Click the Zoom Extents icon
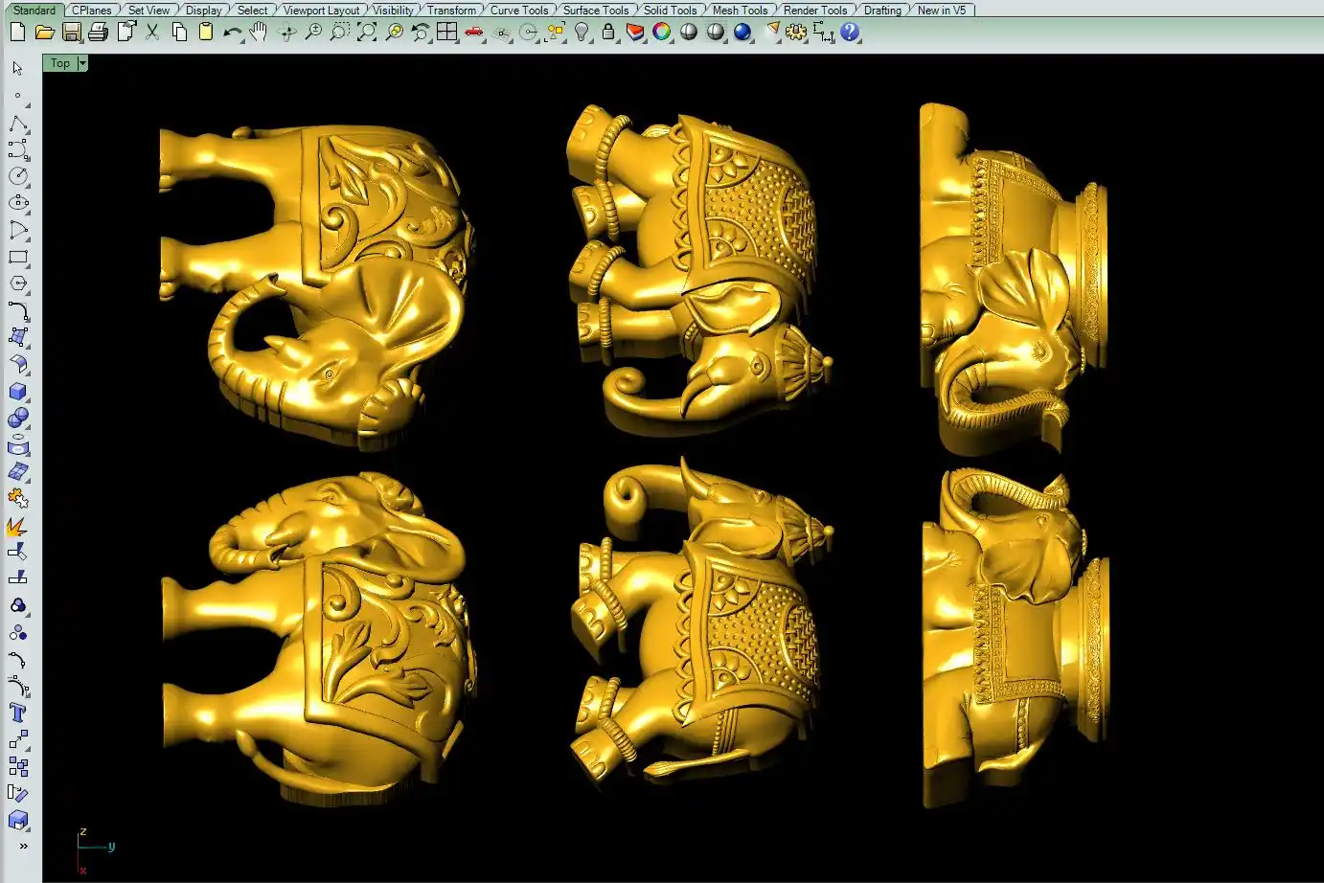Viewport: 1324px width, 883px height. (x=367, y=33)
